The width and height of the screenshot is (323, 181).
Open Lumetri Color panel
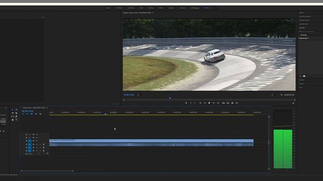point(304,24)
